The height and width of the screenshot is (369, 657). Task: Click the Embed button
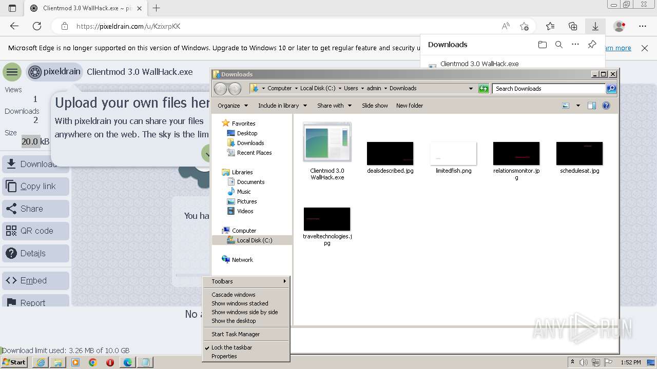coord(35,281)
